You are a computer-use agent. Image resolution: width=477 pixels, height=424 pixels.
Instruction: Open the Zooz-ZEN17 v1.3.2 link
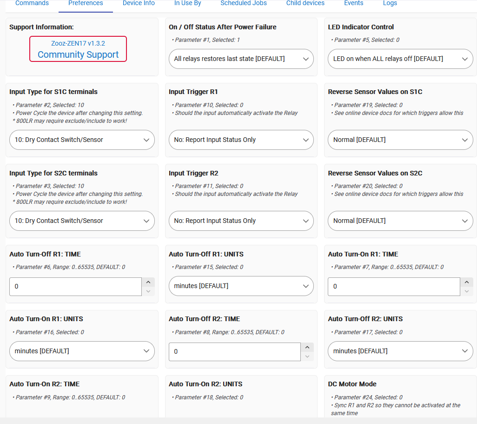[78, 43]
